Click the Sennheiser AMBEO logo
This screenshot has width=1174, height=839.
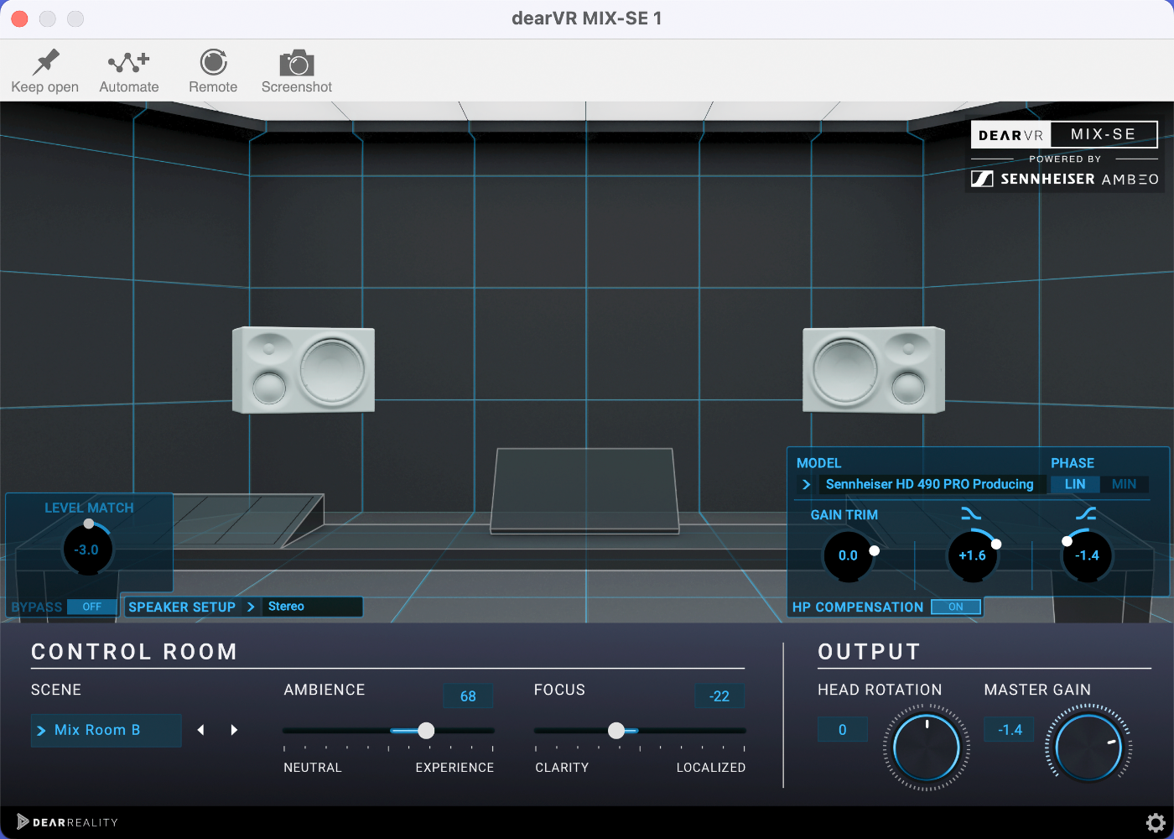click(1065, 179)
